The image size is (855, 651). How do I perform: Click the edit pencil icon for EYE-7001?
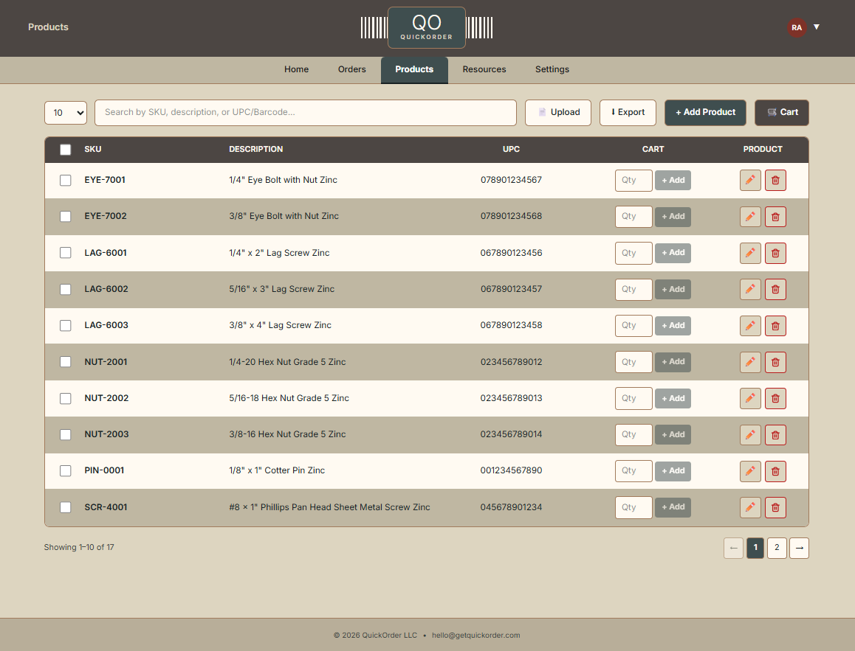click(750, 181)
